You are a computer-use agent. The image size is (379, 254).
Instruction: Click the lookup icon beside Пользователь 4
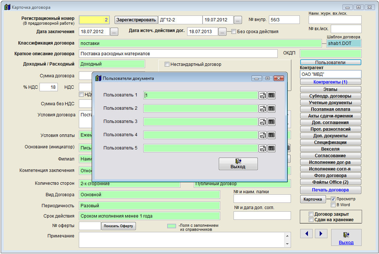click(263, 135)
